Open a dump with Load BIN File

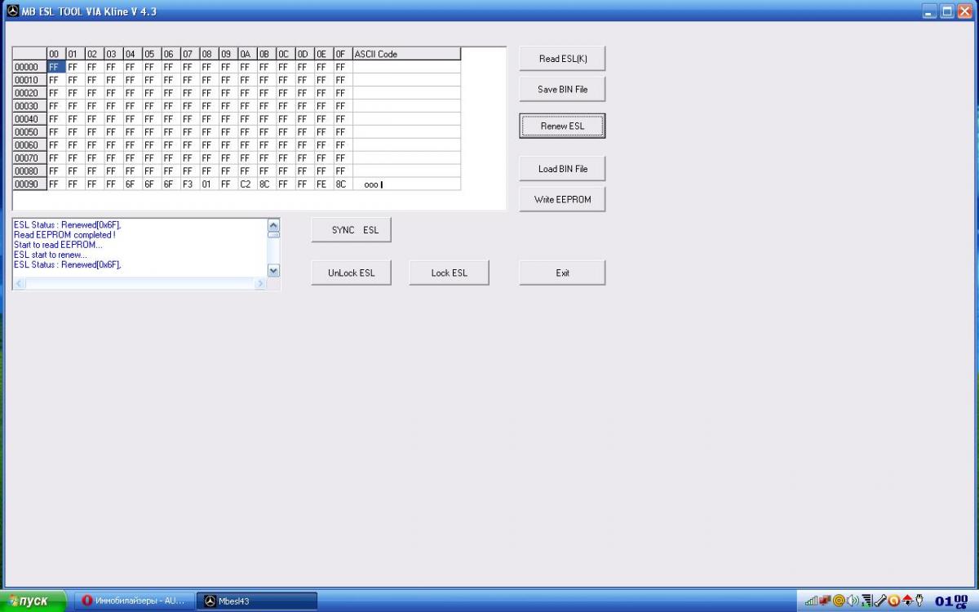coord(562,169)
